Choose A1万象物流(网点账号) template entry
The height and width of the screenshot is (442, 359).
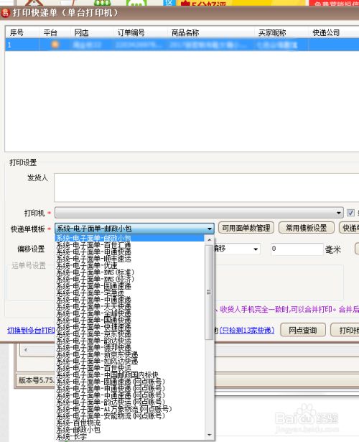click(129, 410)
